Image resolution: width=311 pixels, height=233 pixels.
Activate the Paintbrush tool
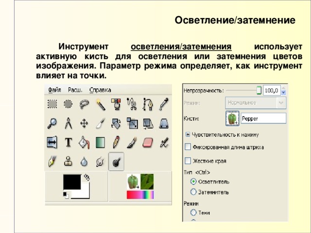click(x=132, y=142)
